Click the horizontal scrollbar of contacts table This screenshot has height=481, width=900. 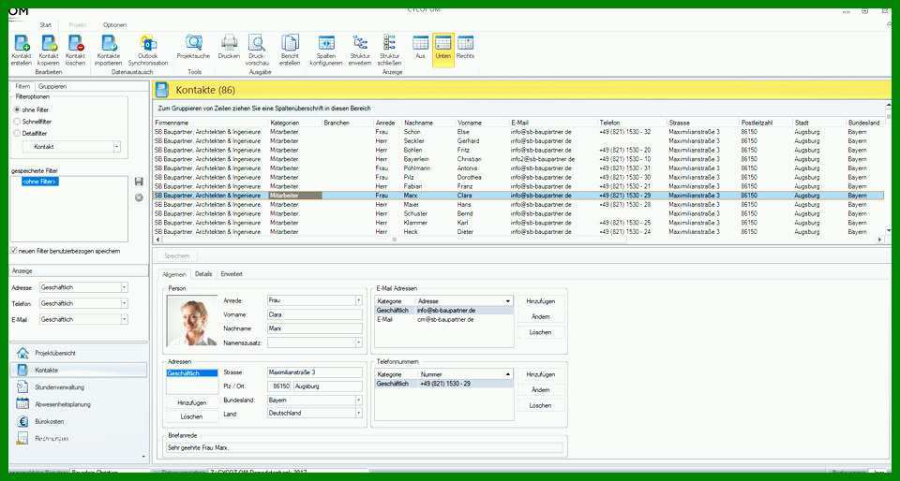(x=394, y=240)
